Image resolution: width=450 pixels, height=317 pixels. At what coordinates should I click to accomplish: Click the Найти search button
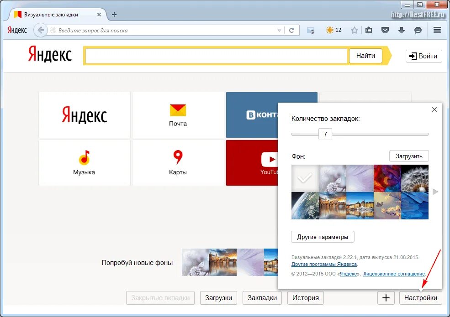click(365, 56)
